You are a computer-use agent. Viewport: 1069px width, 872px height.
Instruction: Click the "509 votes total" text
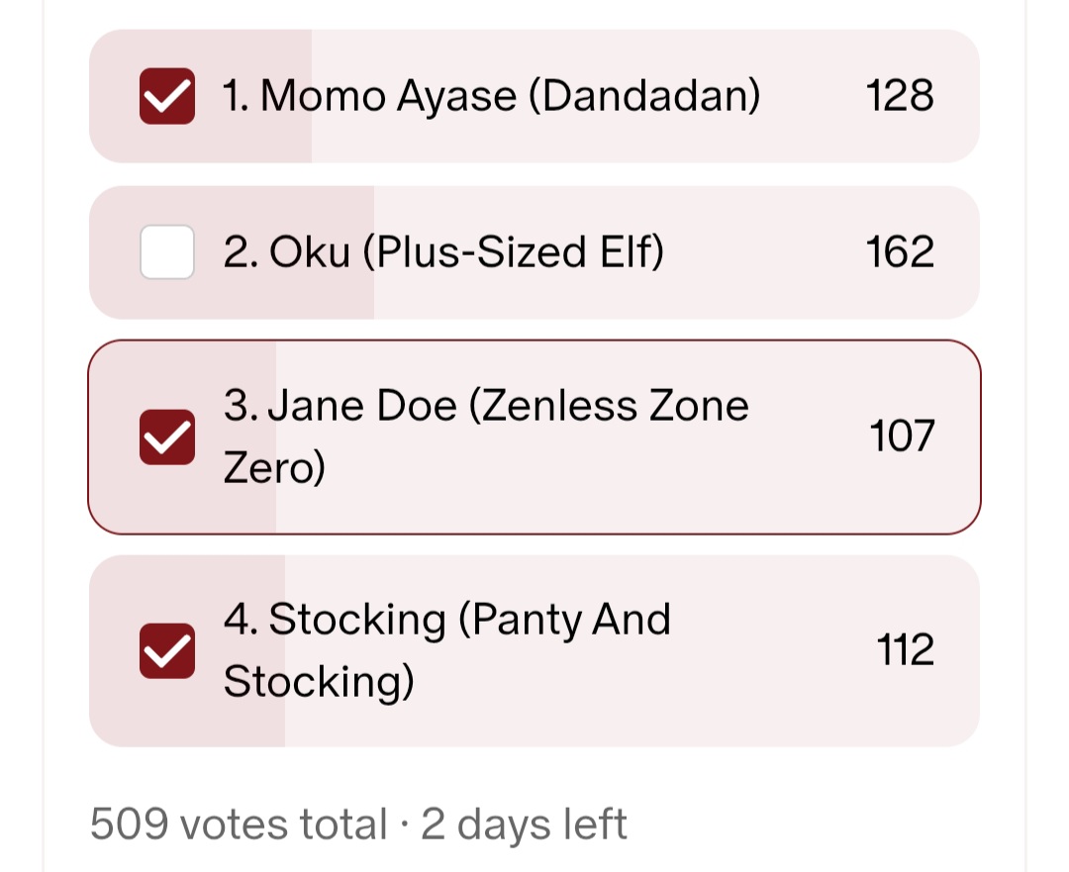coord(238,824)
